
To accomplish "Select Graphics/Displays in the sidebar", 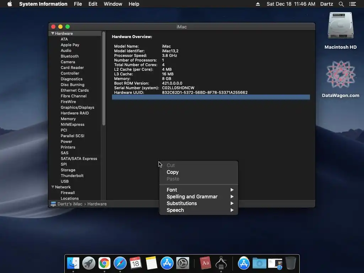I will click(77, 107).
